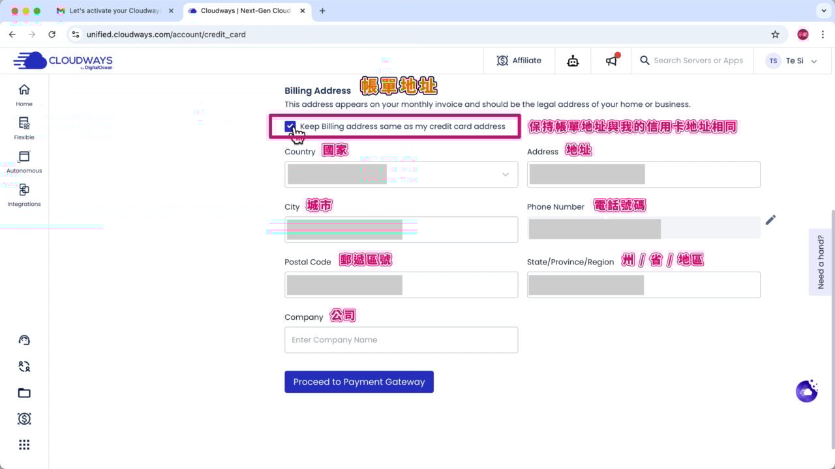Open the Need a hand? side panel
835x469 pixels.
[x=821, y=262]
